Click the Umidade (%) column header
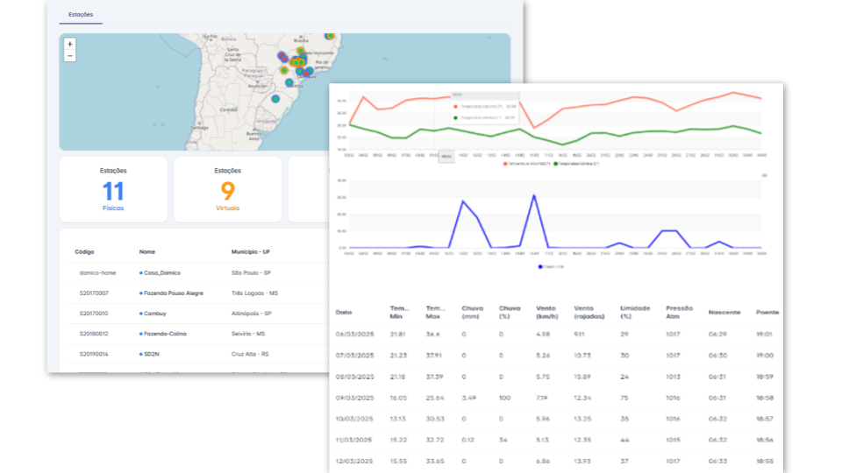 [x=635, y=312]
